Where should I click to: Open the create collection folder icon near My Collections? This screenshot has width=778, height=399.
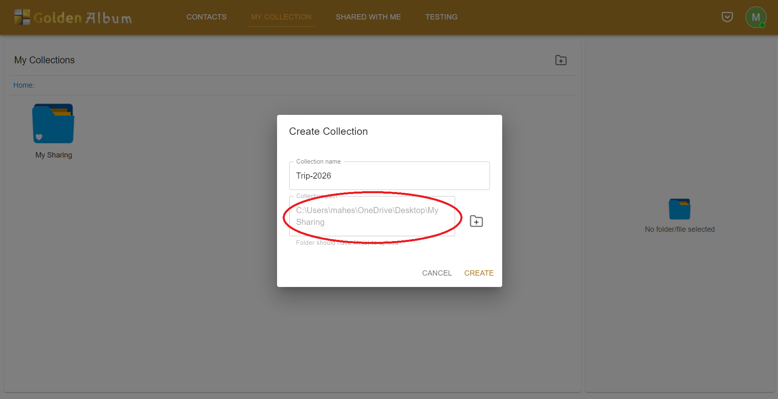tap(561, 60)
